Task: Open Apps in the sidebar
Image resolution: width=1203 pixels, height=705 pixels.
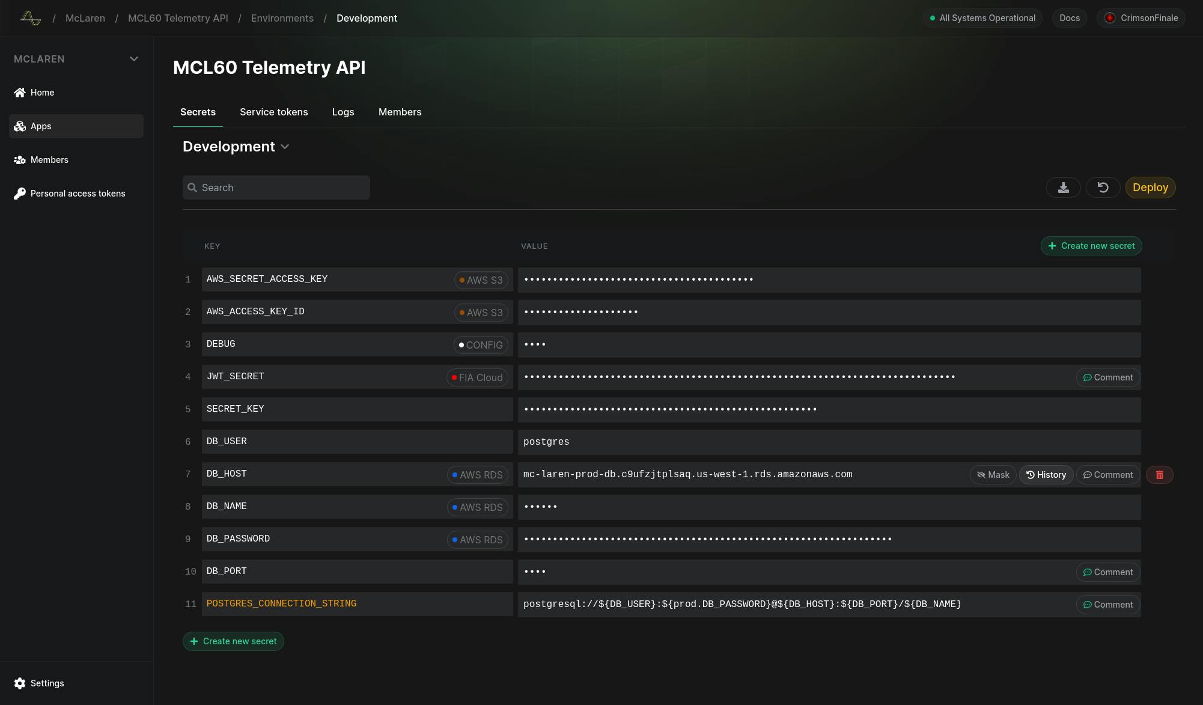Action: click(x=76, y=126)
